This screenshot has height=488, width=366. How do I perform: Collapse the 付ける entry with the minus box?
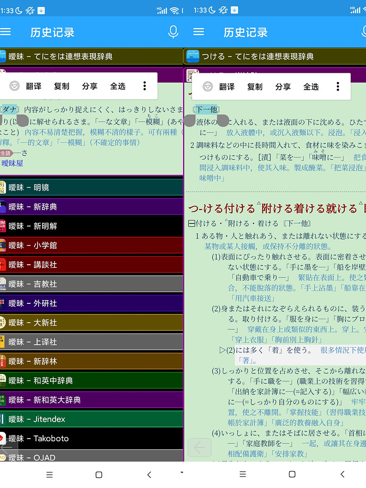191,223
